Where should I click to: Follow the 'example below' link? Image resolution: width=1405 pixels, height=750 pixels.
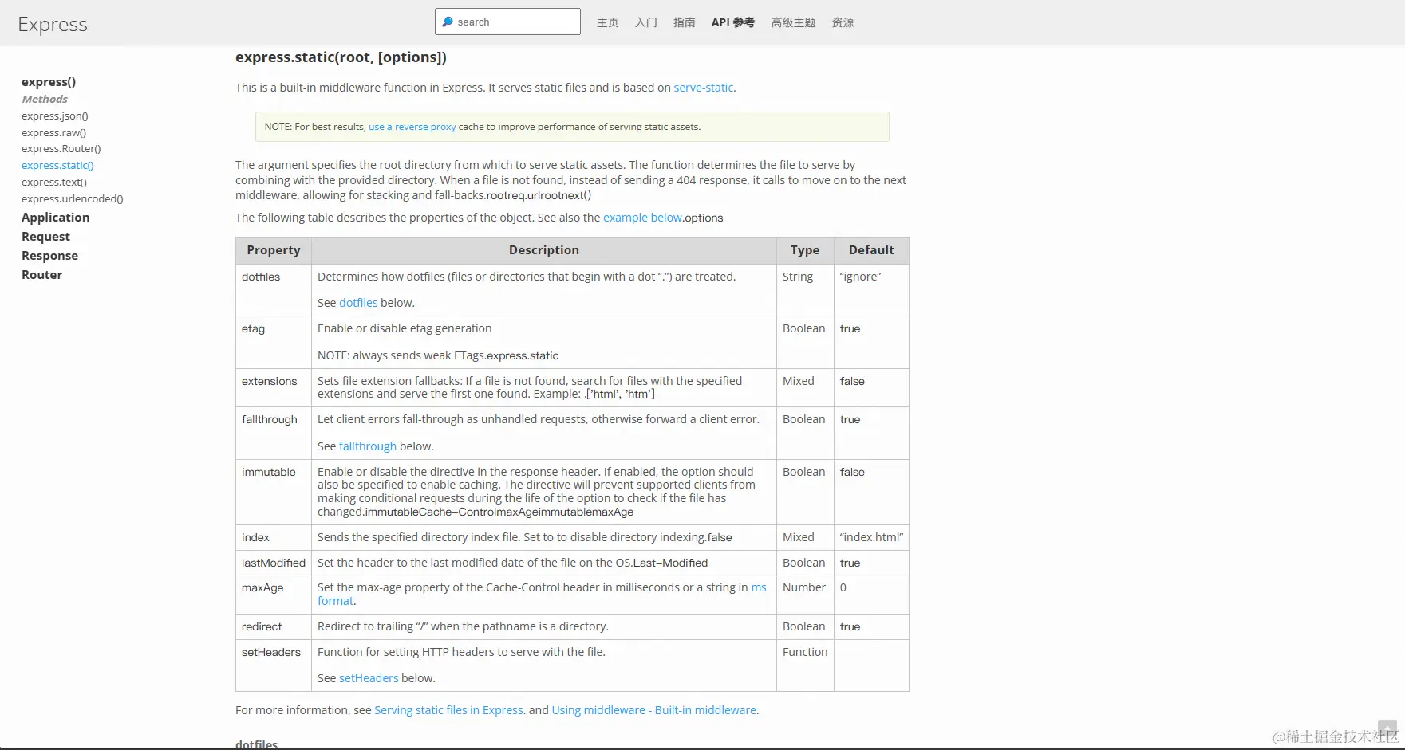(x=642, y=218)
